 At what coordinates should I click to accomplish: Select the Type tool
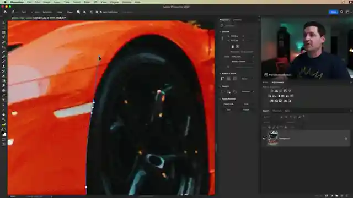point(4,100)
